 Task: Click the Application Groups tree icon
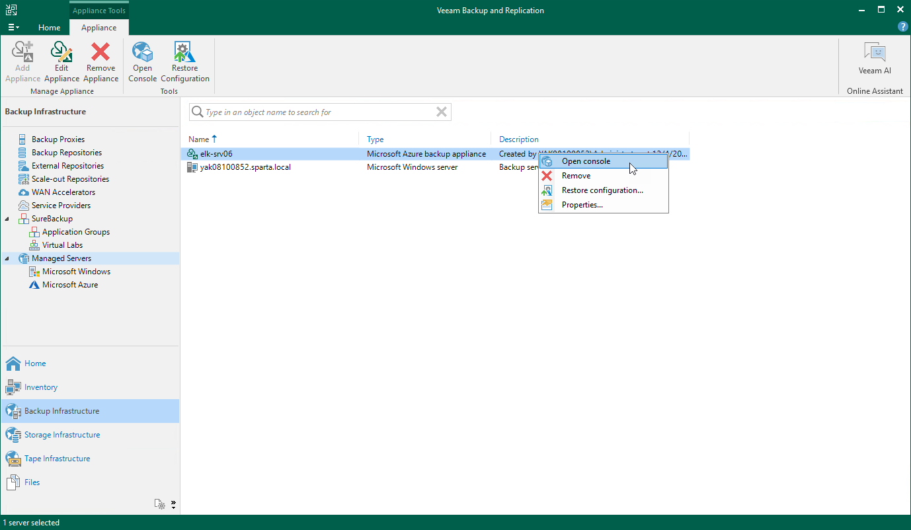point(34,232)
